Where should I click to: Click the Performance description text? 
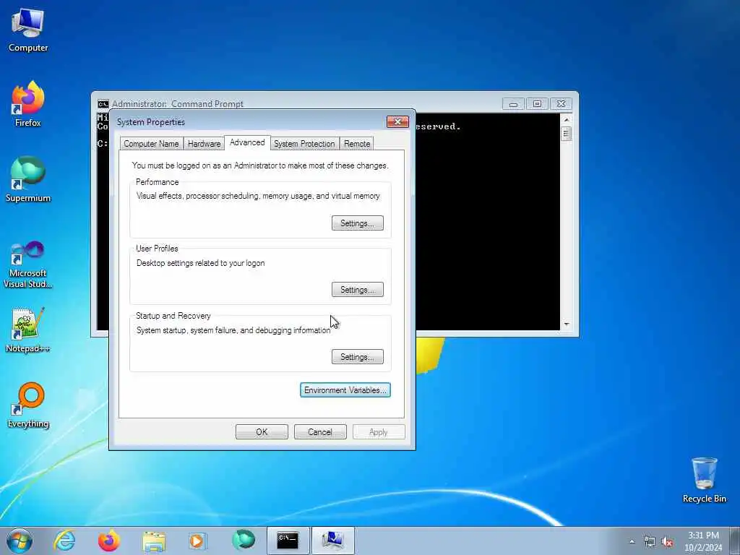click(258, 195)
